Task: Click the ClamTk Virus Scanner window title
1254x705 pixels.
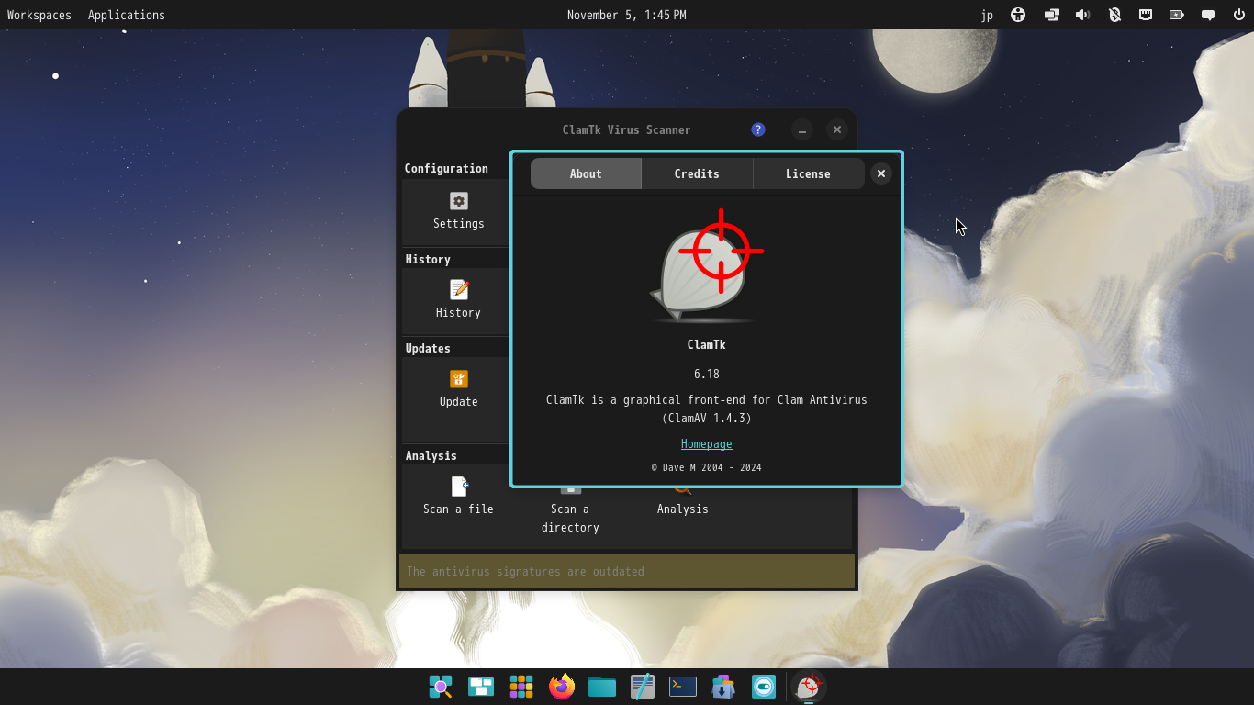Action: 627,130
